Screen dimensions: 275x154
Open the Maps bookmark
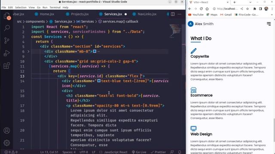click(x=212, y=15)
